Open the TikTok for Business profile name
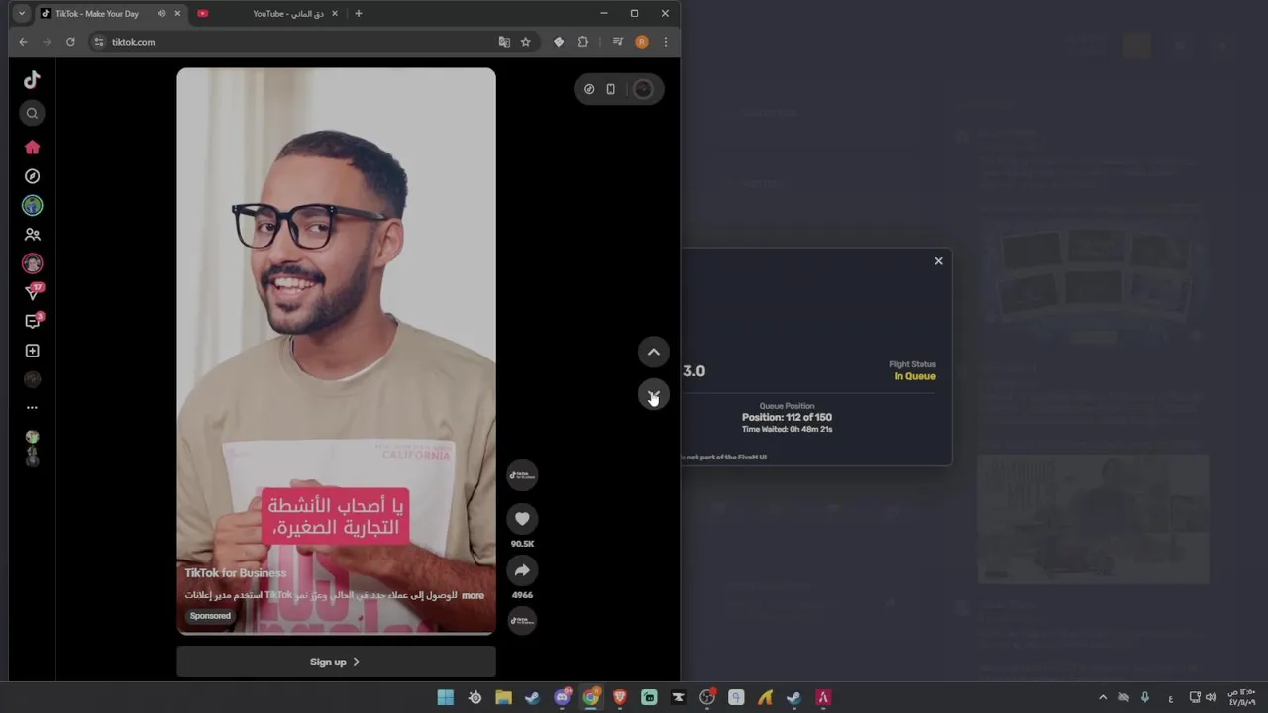The width and height of the screenshot is (1268, 713). pos(235,572)
